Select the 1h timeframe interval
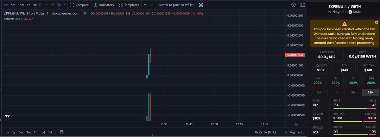The image size is (380, 137). [29, 5]
